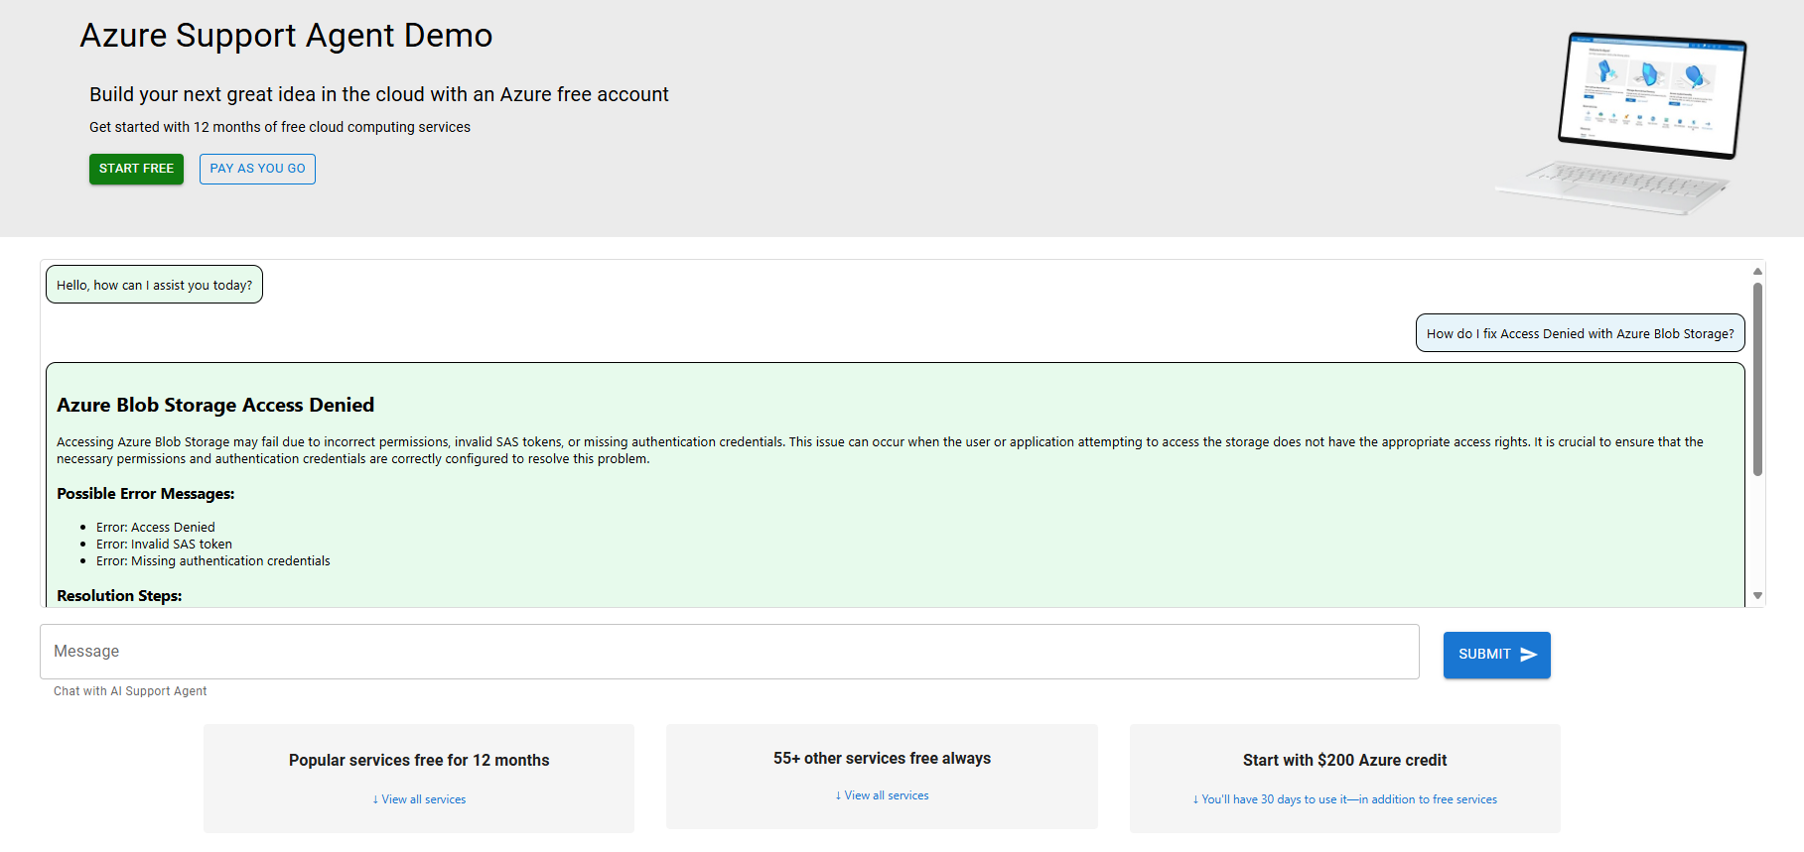
Task: Click 'Start with $200 Azure credit' heading
Action: pyautogui.click(x=1344, y=761)
